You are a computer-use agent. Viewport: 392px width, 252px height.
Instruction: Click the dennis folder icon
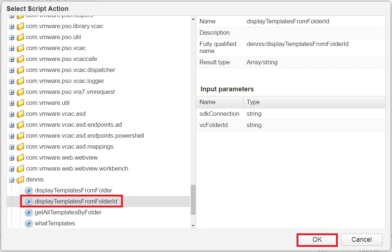coord(20,180)
